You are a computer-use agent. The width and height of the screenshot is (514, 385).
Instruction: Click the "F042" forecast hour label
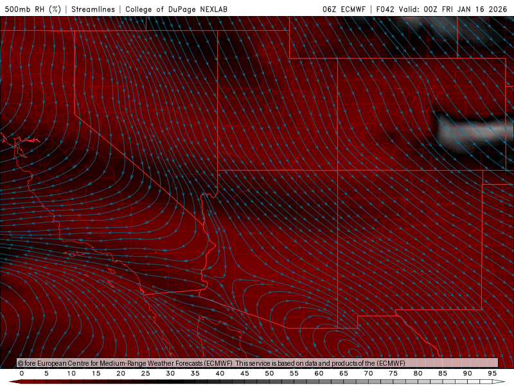pyautogui.click(x=385, y=9)
